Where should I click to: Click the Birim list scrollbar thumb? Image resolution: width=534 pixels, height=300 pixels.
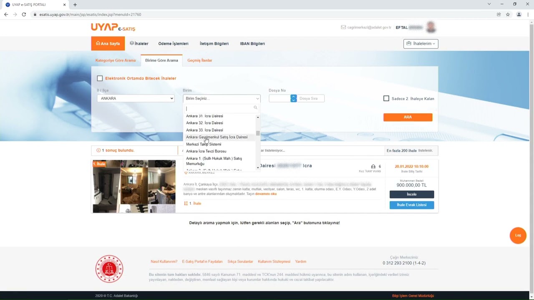point(258,133)
